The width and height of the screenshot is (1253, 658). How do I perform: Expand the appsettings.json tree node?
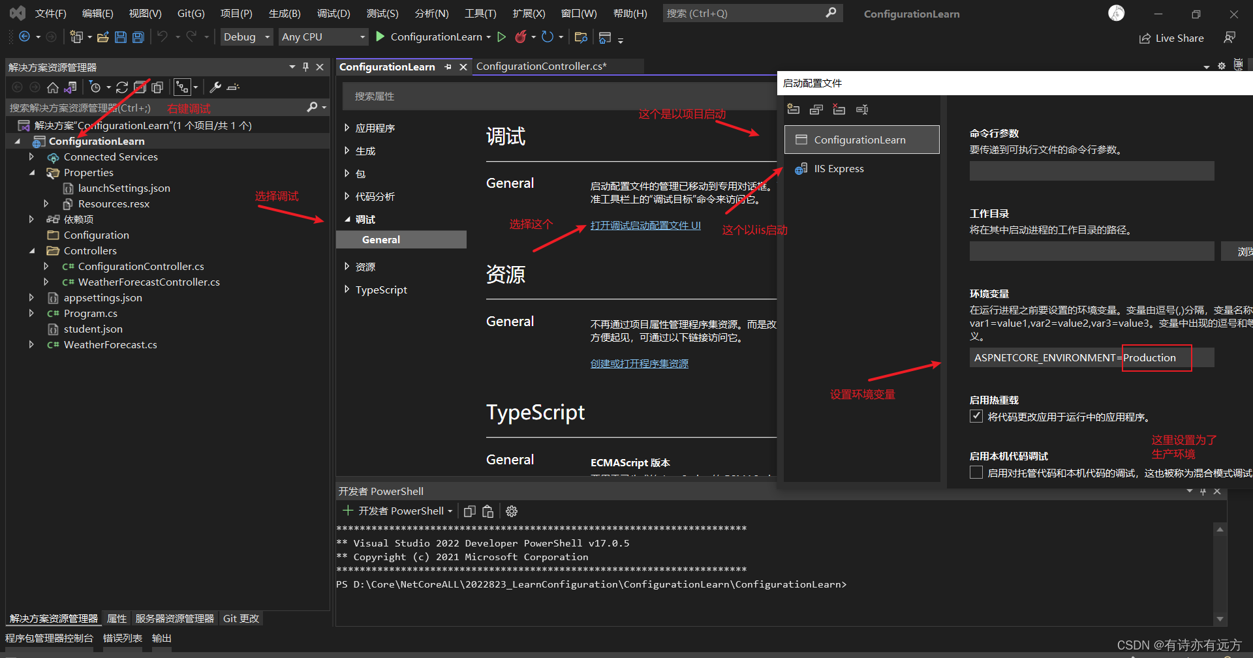tap(31, 297)
